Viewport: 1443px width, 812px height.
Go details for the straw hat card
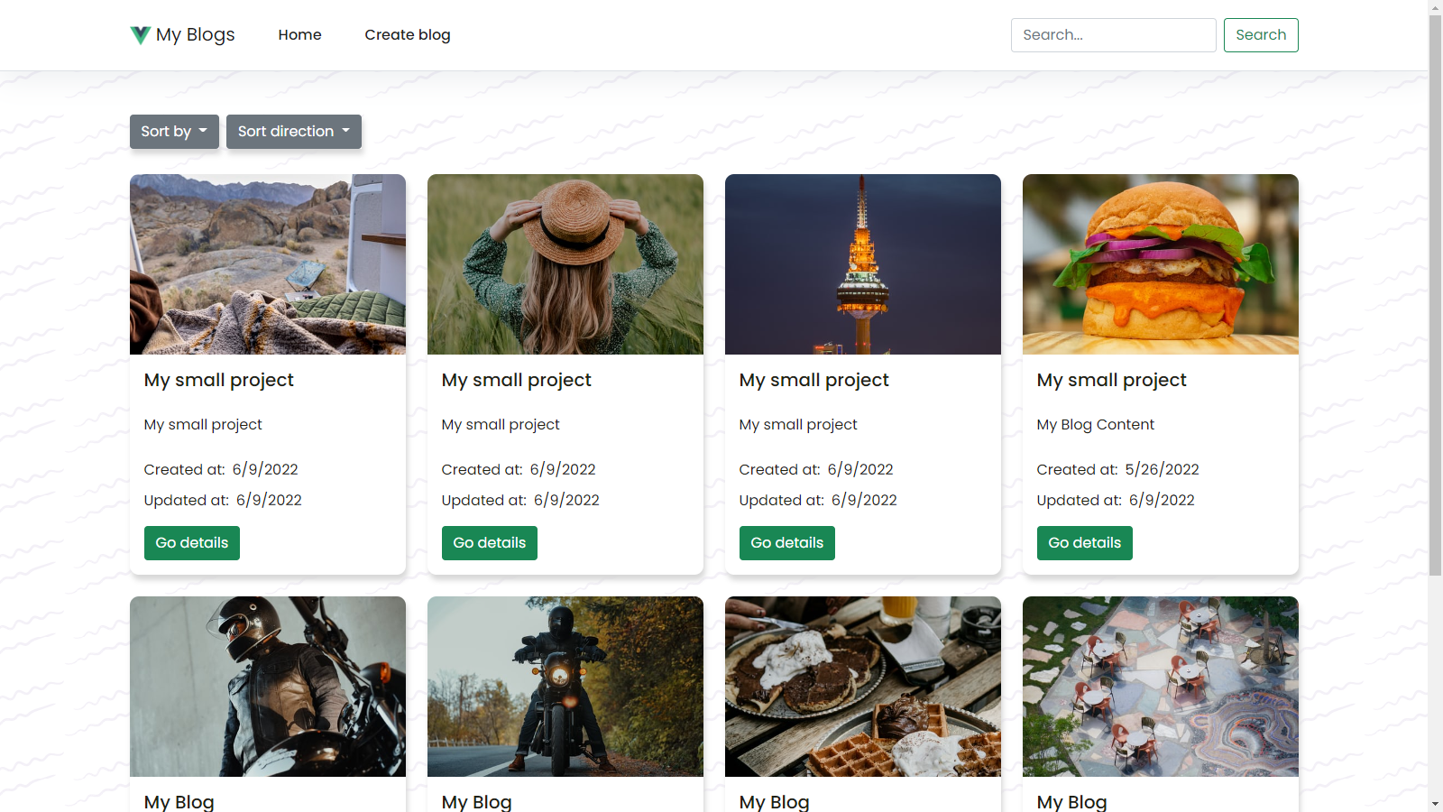(490, 543)
